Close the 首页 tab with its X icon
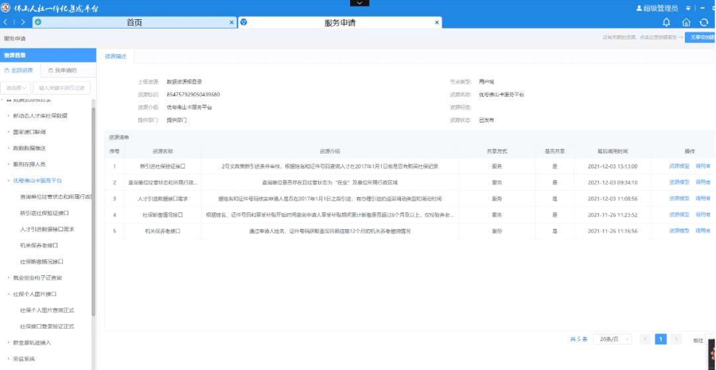The image size is (716, 370). tap(232, 23)
